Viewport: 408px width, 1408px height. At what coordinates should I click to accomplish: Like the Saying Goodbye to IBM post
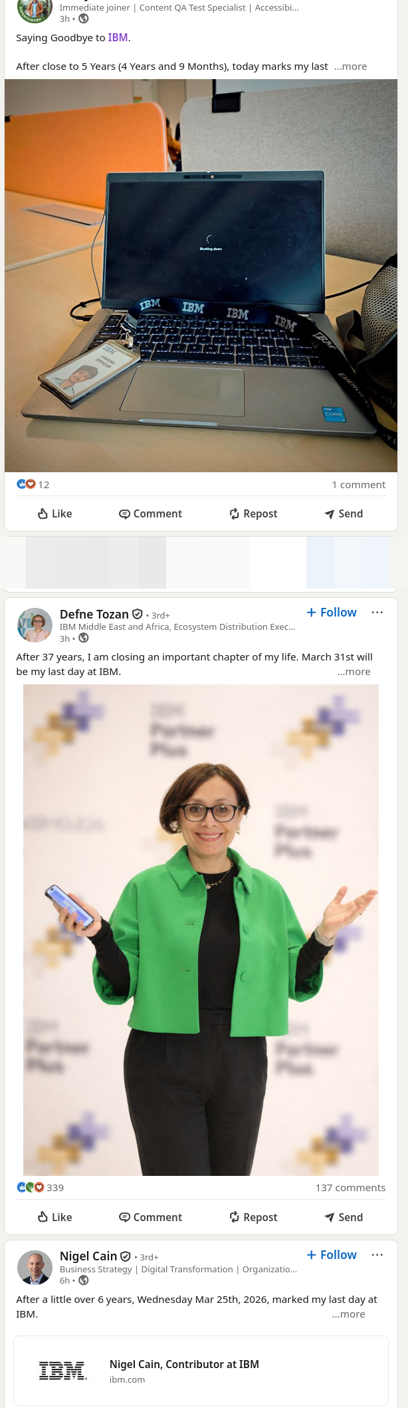tap(54, 513)
